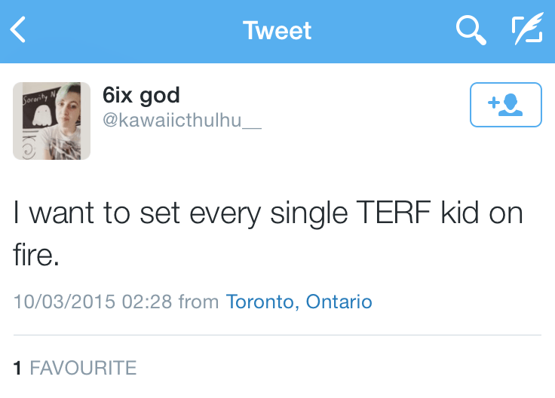
Task: Open search with the magnifier icon
Action: 471,30
